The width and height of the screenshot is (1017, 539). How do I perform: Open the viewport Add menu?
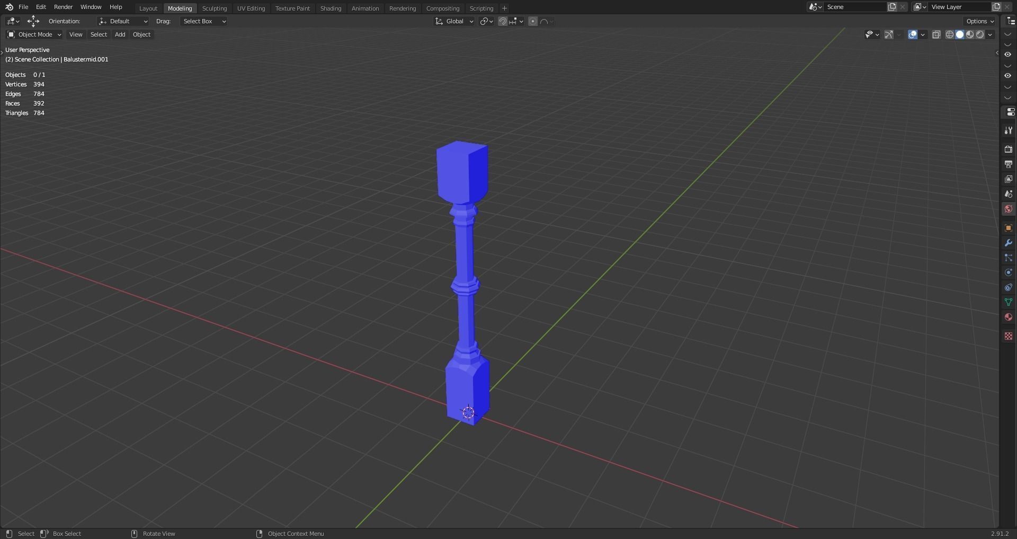tap(120, 34)
